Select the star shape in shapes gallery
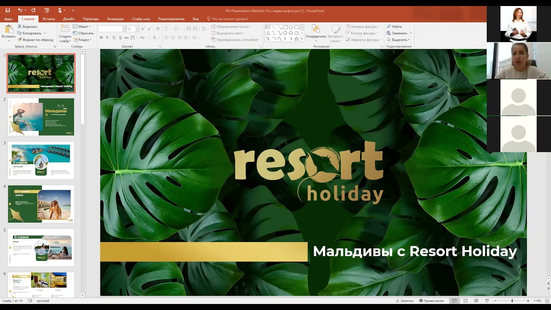This screenshot has height=310, width=551. click(x=296, y=39)
